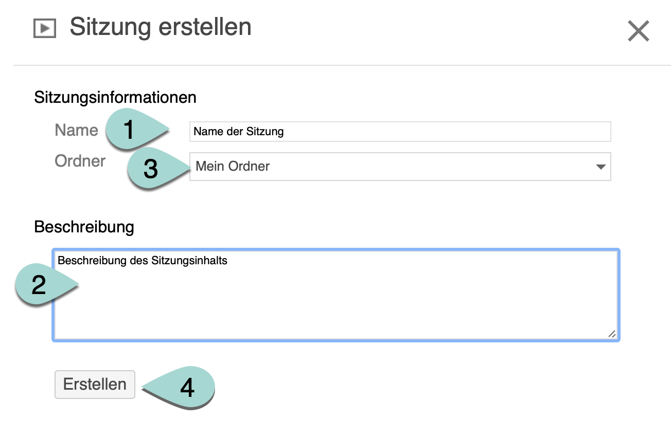Click the Sitzungsinformationen section heading

(x=115, y=97)
